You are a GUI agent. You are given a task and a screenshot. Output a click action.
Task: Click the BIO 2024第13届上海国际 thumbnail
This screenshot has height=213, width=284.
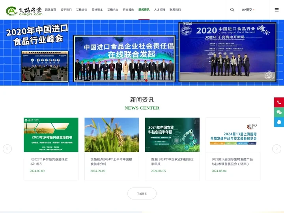(x=233, y=135)
